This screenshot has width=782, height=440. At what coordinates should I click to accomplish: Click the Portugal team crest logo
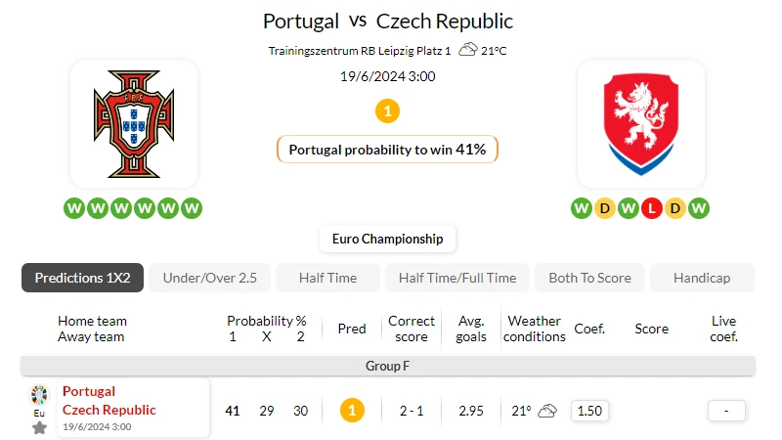[x=134, y=124]
